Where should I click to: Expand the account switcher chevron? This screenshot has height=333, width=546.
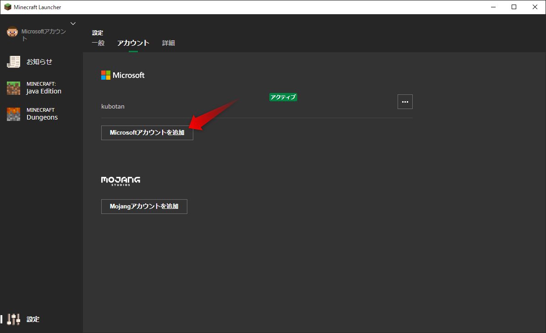[x=73, y=23]
